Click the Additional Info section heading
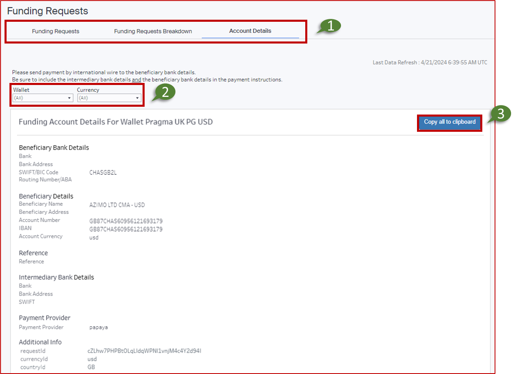The height and width of the screenshot is (374, 516). [x=40, y=342]
